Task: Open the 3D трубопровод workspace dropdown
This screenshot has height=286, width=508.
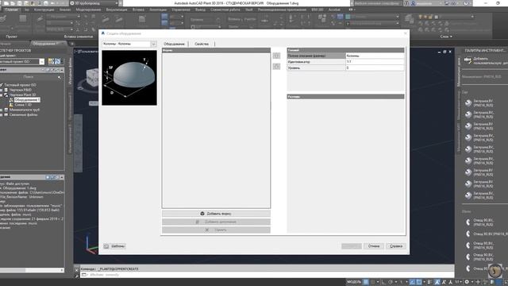Action: [94, 3]
